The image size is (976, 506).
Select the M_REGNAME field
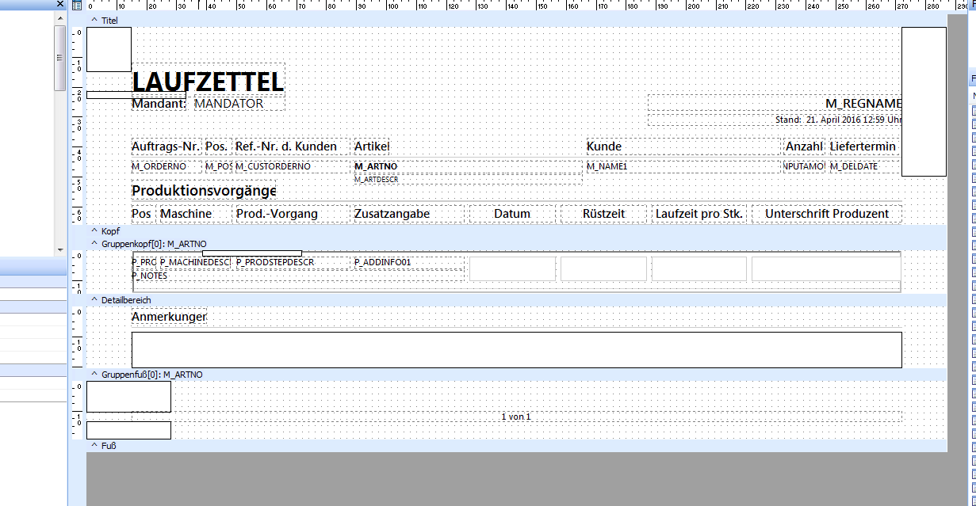point(775,104)
